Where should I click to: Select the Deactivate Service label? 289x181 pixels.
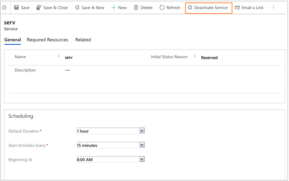click(x=211, y=8)
